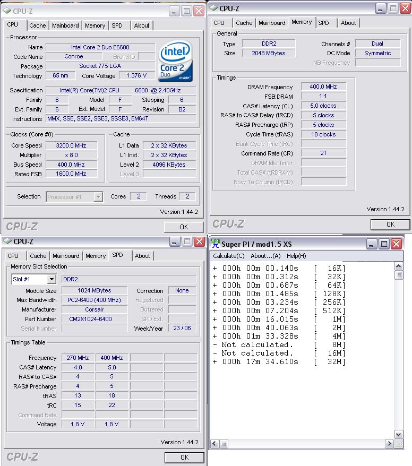Click the x 8.0 multiplier value
Screen dimensions: 412x466
[71, 155]
